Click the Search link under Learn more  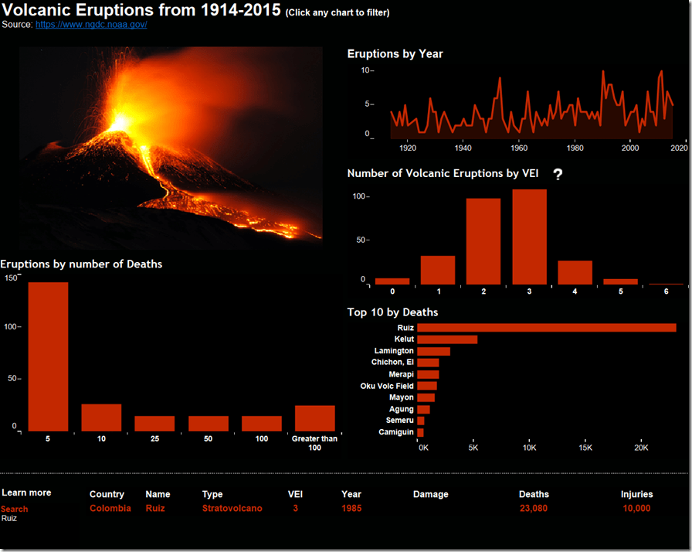pos(15,509)
